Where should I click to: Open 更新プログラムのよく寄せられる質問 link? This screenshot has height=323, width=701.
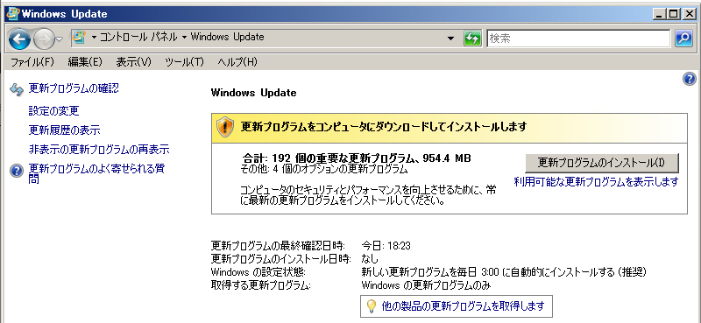coord(96,174)
